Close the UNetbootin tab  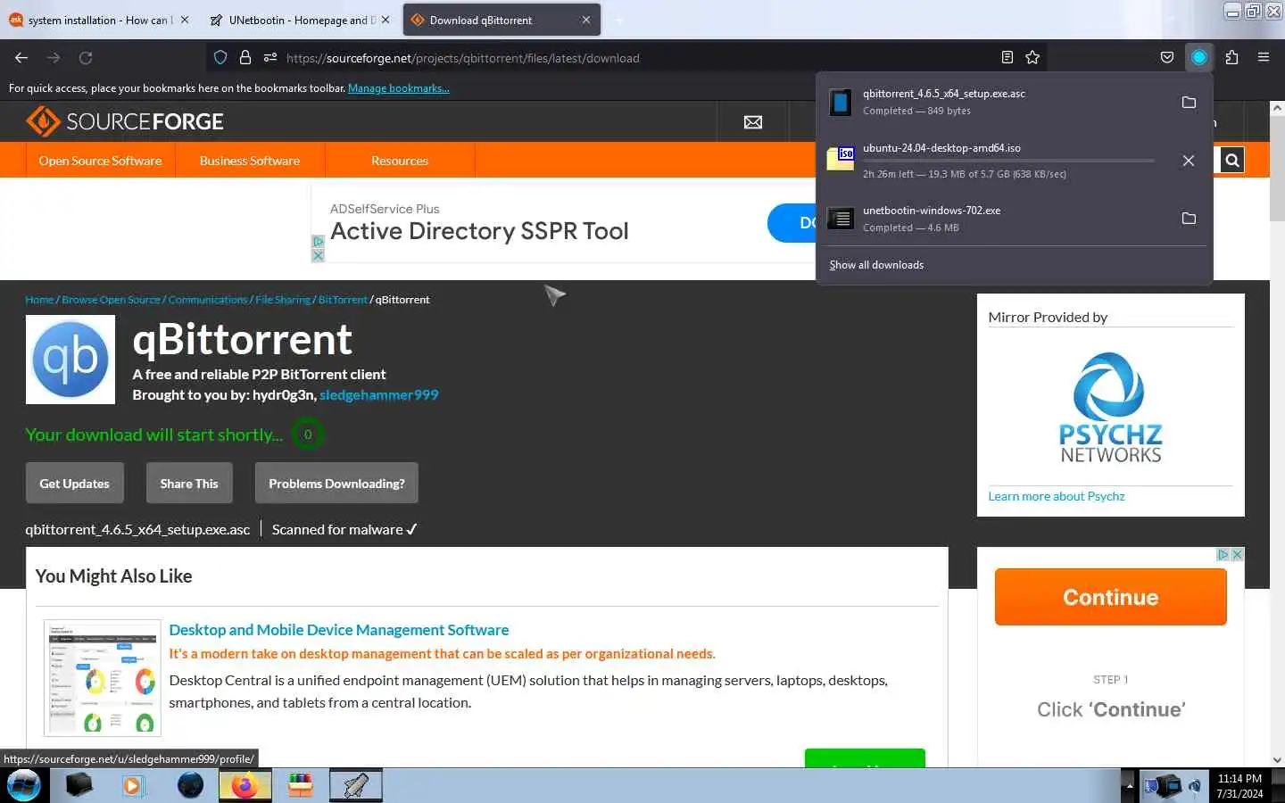(385, 20)
